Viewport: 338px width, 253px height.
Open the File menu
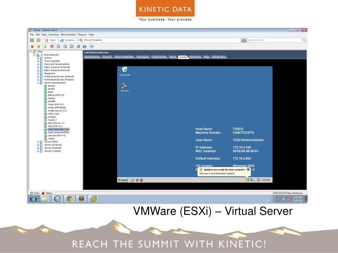tap(32, 35)
